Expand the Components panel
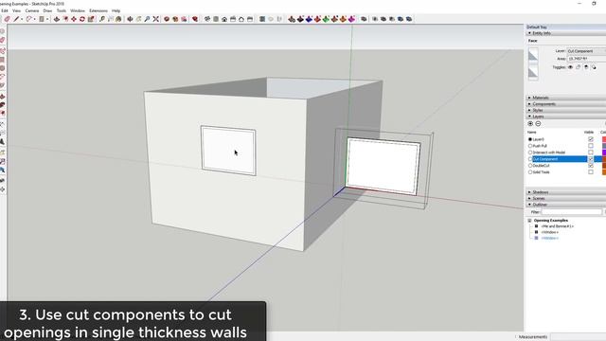606x341 pixels. pos(529,104)
